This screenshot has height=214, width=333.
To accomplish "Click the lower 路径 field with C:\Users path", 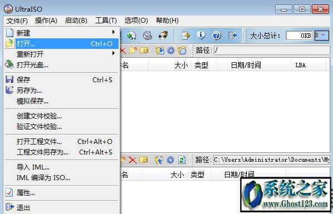I will [x=272, y=160].
